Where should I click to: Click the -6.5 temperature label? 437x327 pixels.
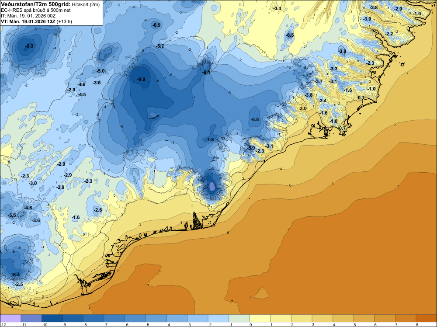coord(290,35)
